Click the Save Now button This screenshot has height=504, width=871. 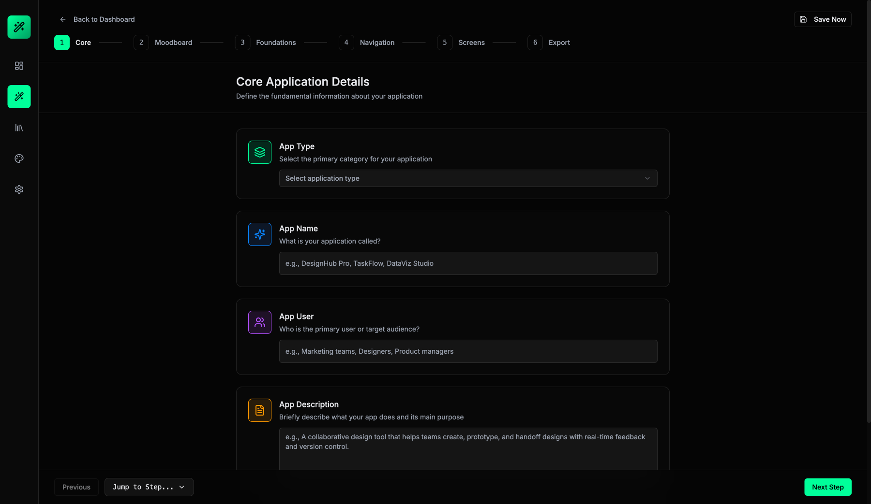823,19
